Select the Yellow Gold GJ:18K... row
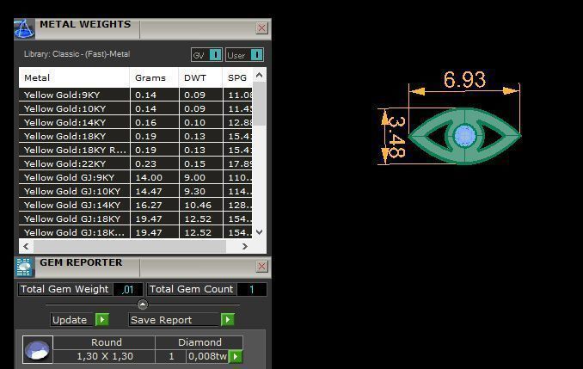 135,232
